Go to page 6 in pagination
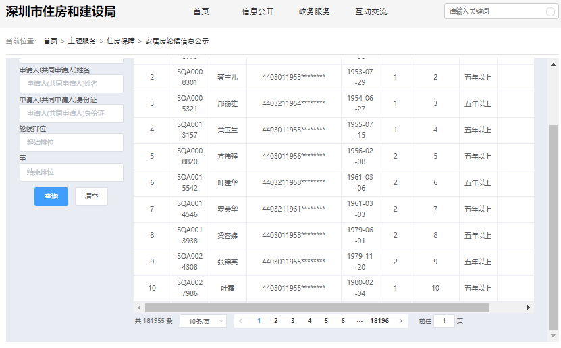This screenshot has width=561, height=348. tap(343, 321)
